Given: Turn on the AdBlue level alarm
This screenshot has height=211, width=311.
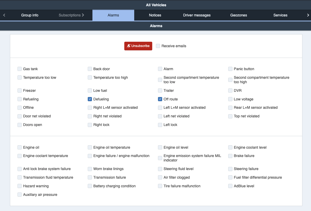Looking at the screenshot, I should point(230,186).
